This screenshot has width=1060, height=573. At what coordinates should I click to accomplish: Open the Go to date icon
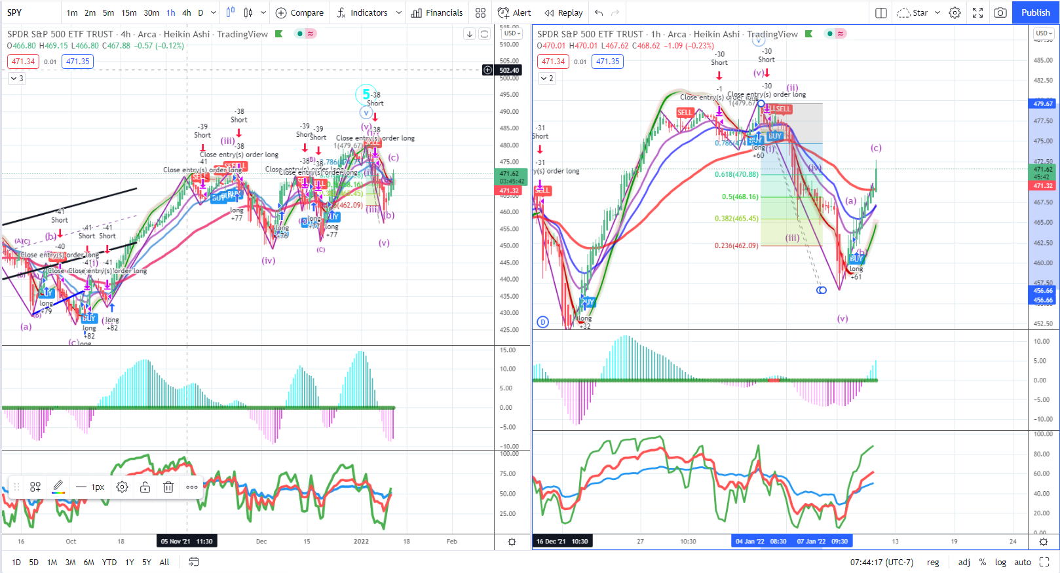[x=193, y=562]
